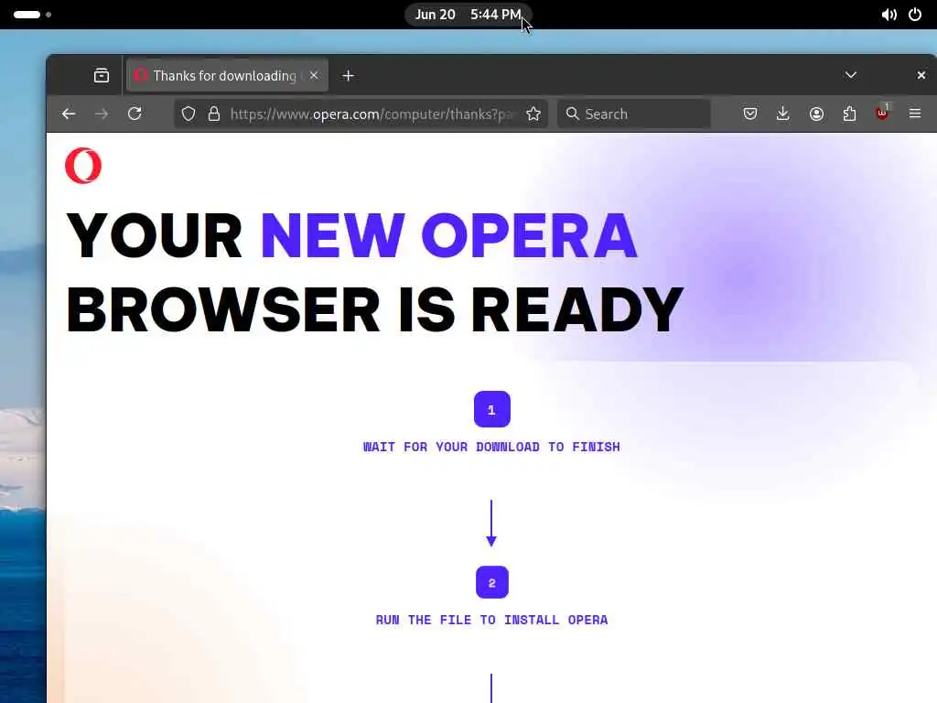Click 'WAIT FOR YOUR DOWNLOAD TO FINISH' text

point(491,447)
